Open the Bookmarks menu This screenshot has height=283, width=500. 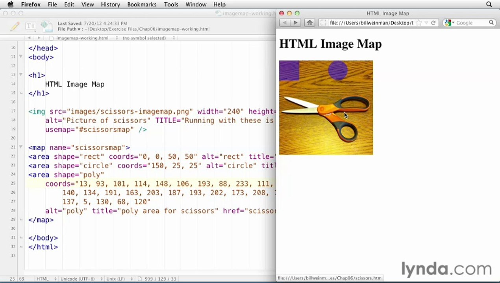(x=142, y=4)
